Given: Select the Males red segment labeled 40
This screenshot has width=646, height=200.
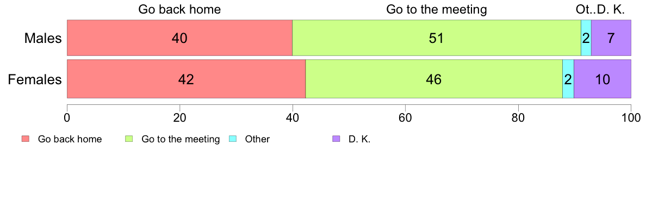Looking at the screenshot, I should coord(179,38).
